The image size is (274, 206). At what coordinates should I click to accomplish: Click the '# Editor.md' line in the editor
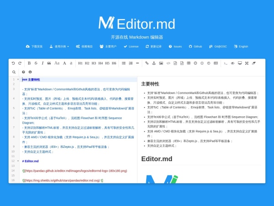[31, 161]
